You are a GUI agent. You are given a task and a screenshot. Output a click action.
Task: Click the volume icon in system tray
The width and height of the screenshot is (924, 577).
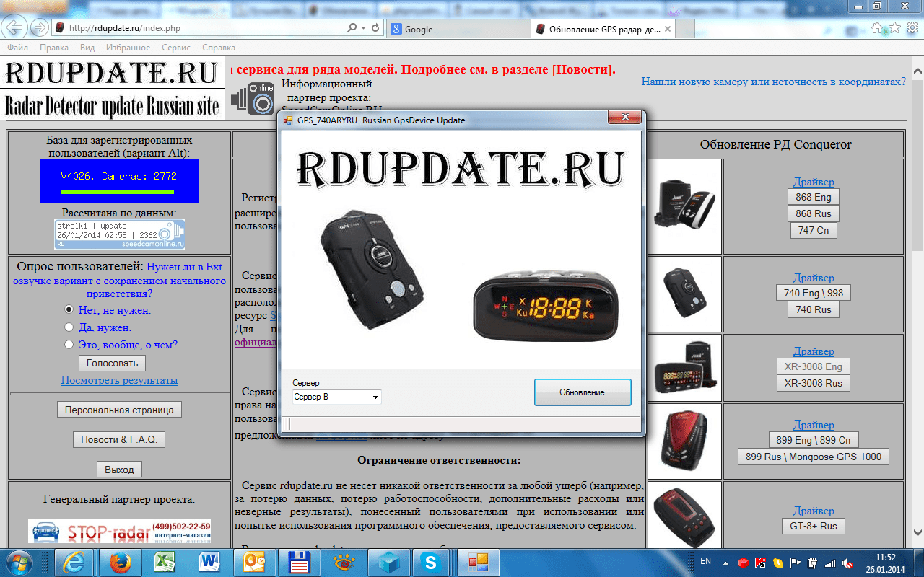848,563
